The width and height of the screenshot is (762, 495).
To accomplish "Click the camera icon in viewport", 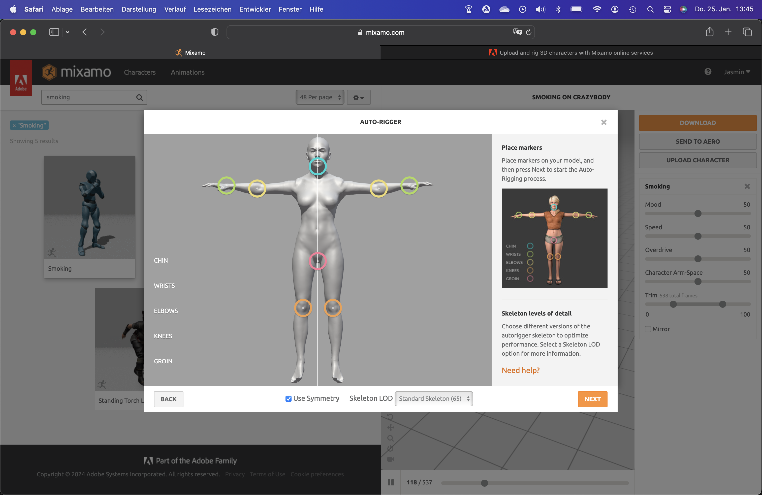I will pos(391,459).
